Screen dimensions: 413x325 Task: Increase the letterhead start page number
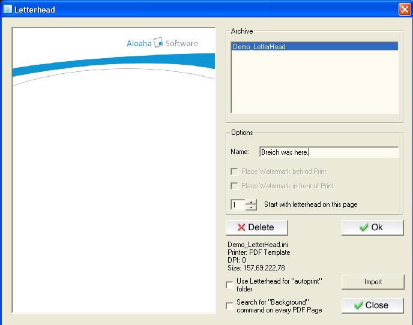pyautogui.click(x=252, y=202)
